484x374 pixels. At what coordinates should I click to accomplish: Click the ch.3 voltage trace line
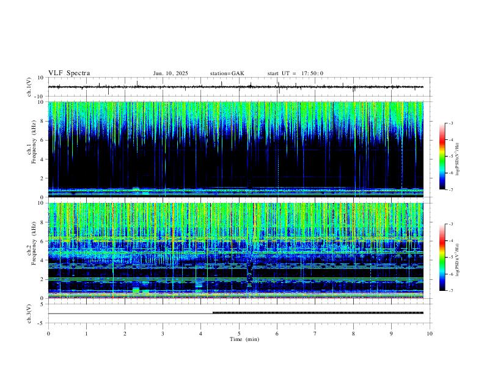click(235, 313)
